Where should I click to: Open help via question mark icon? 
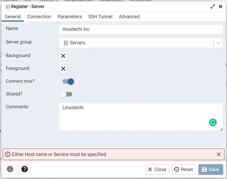click(25, 169)
